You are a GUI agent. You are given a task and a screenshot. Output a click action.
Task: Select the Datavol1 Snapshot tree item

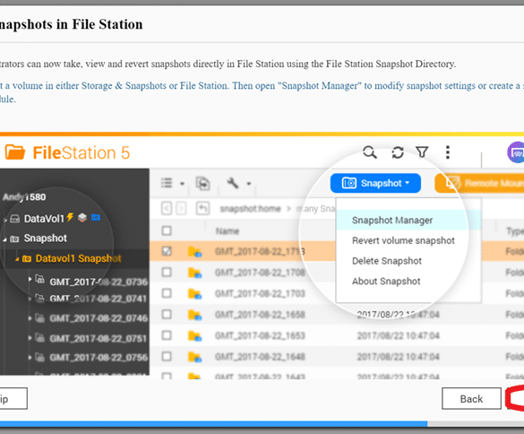78,258
